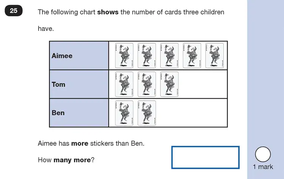This screenshot has height=179, width=284.
Task: Select Aimee's second joker card
Action: [x=147, y=56]
